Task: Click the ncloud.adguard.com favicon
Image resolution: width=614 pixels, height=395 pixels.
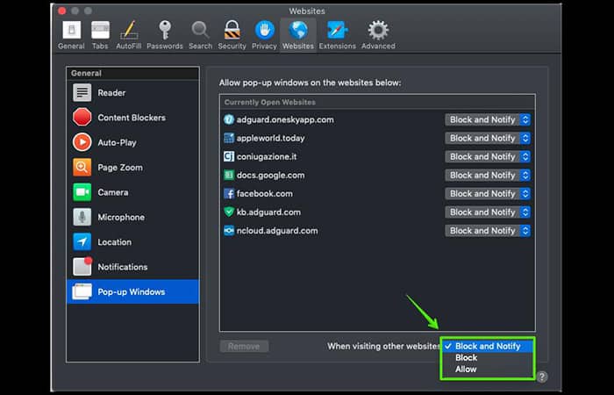Action: pyautogui.click(x=229, y=231)
